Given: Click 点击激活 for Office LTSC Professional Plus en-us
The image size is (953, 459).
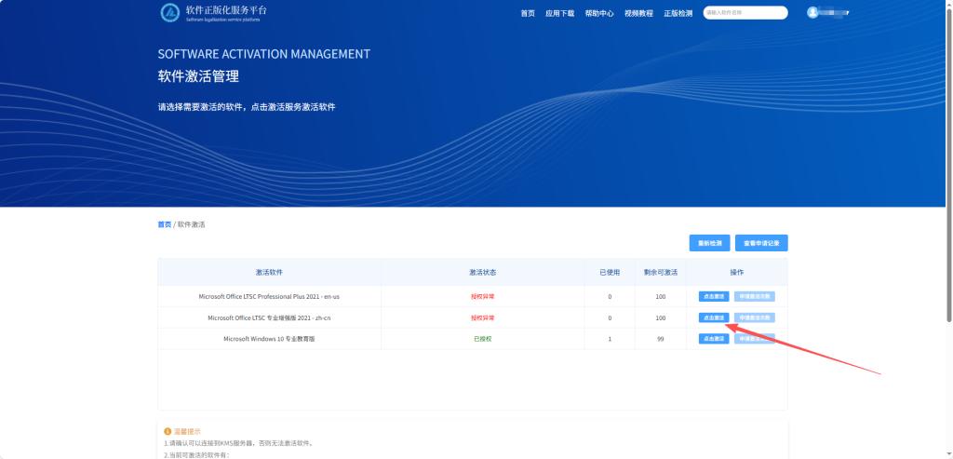Looking at the screenshot, I should tap(714, 297).
